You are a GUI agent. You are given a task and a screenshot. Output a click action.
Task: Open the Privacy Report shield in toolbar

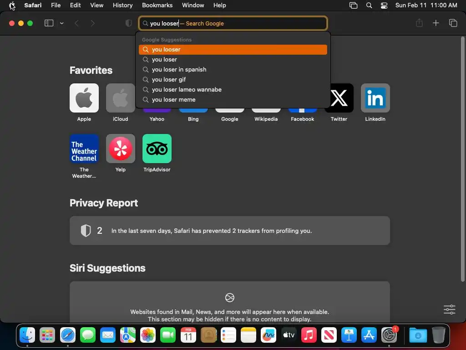[129, 23]
